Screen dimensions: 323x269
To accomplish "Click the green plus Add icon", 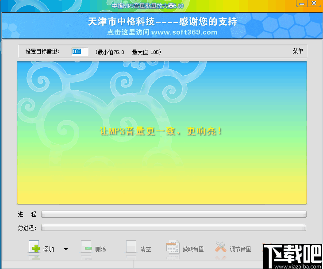I will 34,247.
